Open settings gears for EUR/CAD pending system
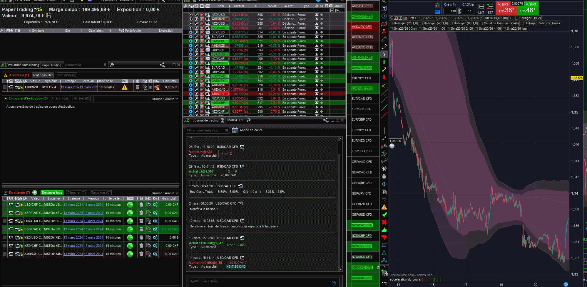Image resolution: width=587 pixels, height=287 pixels. tap(155, 221)
